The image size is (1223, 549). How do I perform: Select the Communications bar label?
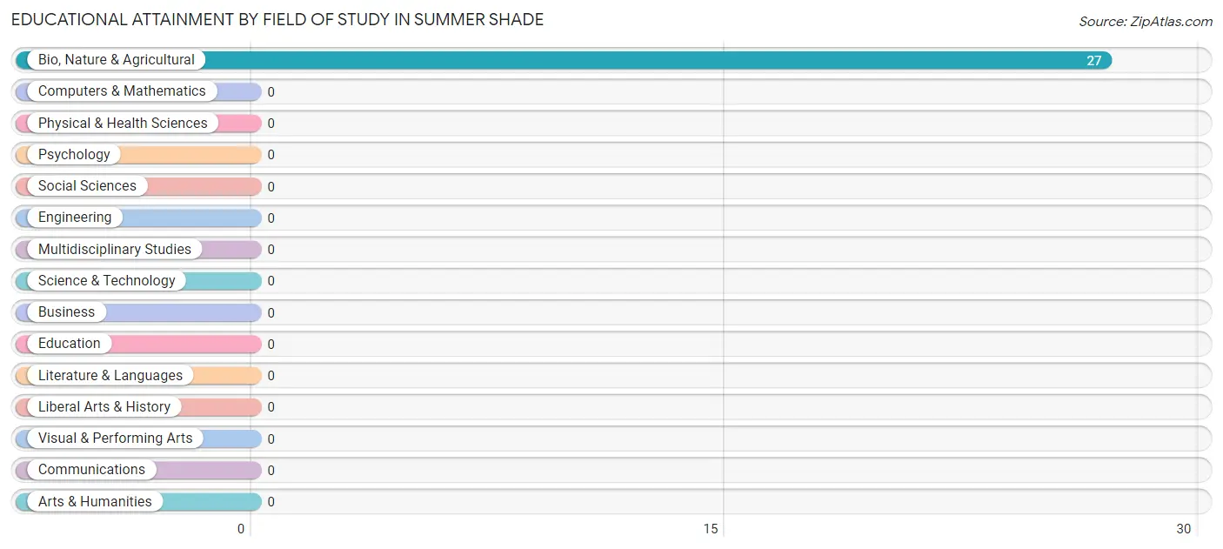pos(91,470)
